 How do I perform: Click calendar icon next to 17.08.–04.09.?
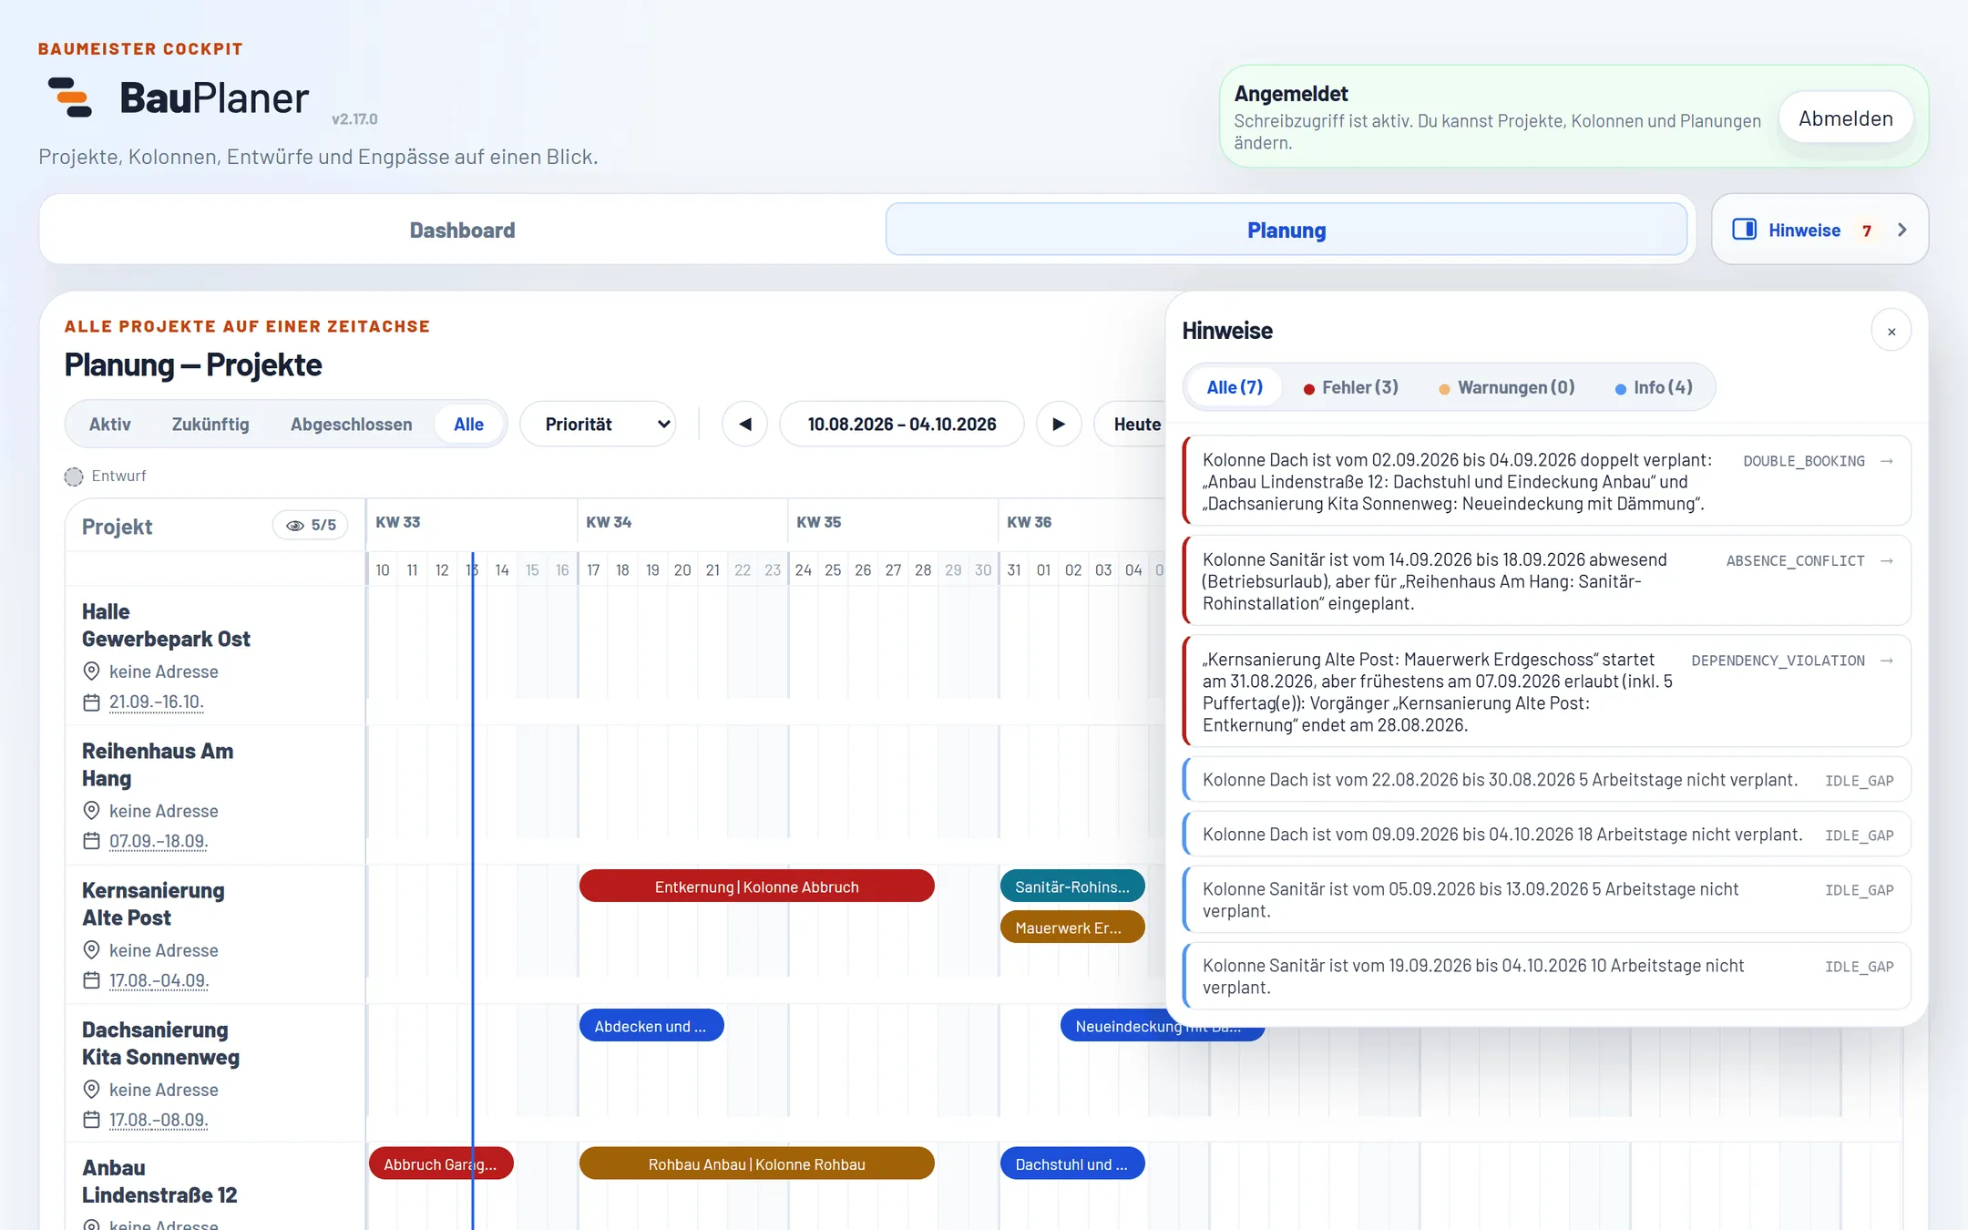pyautogui.click(x=91, y=980)
